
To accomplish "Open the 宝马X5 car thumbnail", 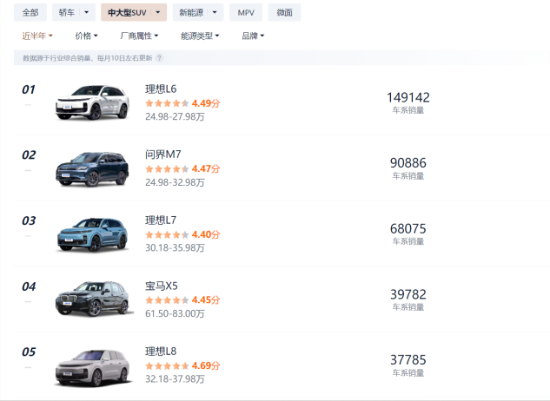I will (93, 299).
